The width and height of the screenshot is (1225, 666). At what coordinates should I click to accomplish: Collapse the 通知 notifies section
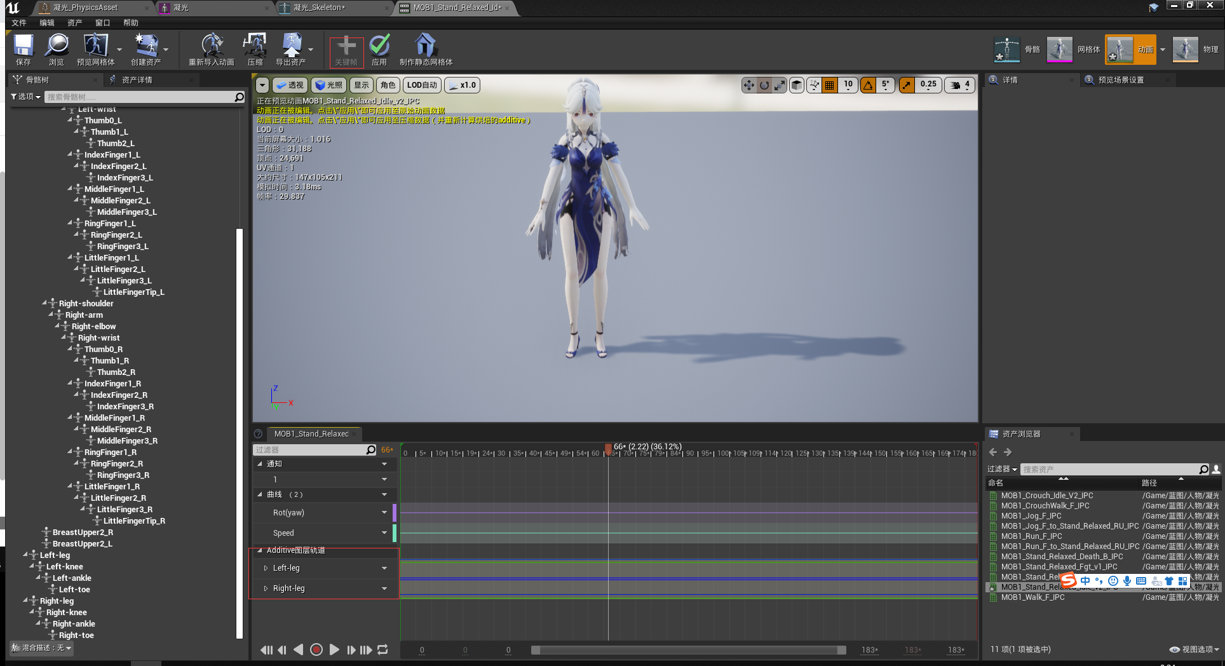pyautogui.click(x=260, y=464)
